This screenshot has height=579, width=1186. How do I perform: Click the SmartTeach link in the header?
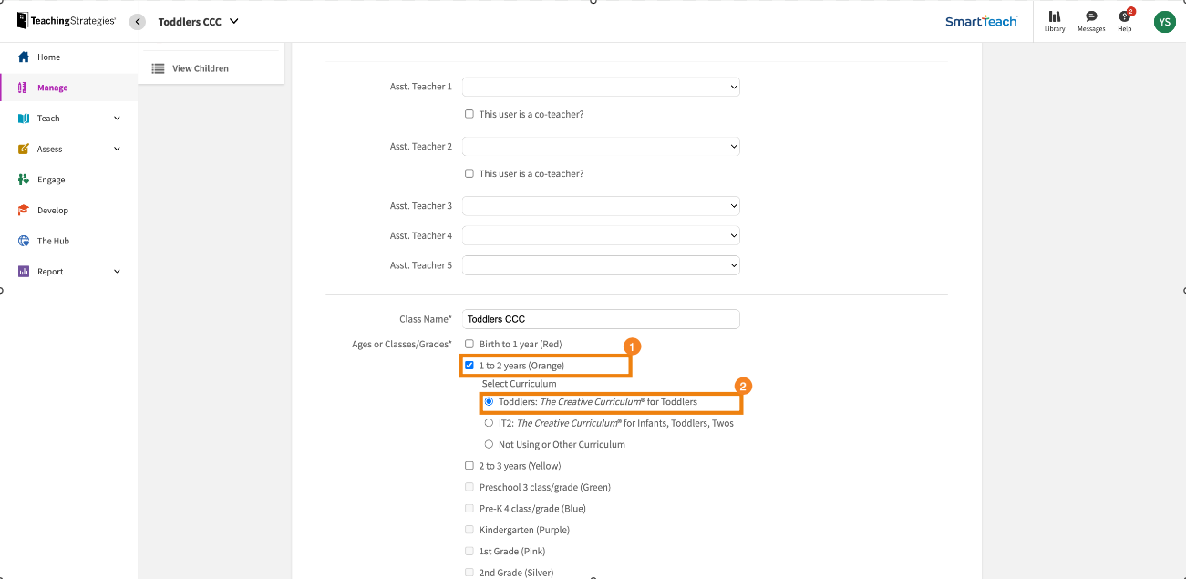tap(981, 20)
